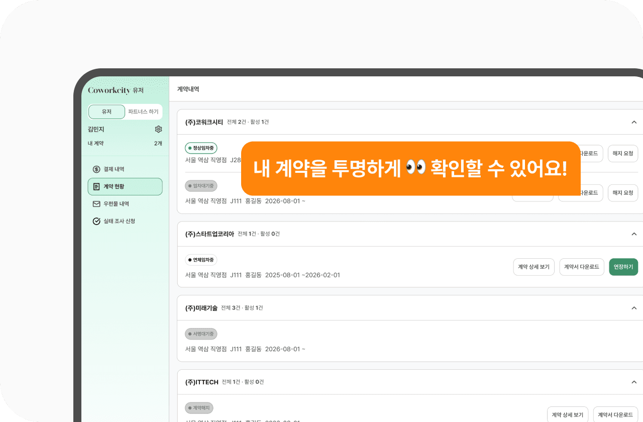Click the 내 계약 2개 counter
Image resolution: width=643 pixels, height=422 pixels.
(125, 143)
